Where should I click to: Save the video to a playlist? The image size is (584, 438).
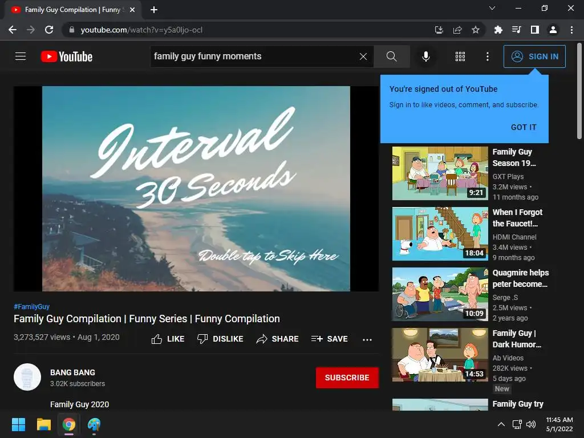(330, 339)
